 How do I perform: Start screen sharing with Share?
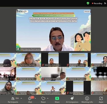coord(57,100)
